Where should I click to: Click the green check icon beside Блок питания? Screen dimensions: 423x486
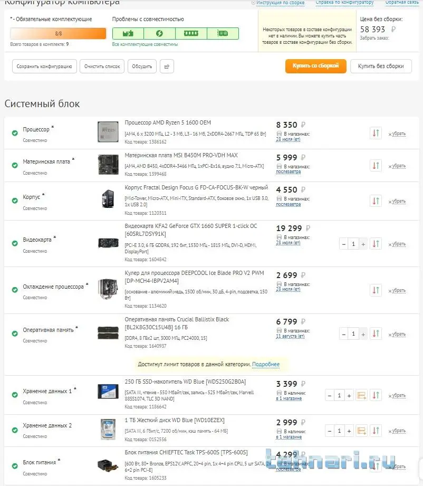point(15,466)
